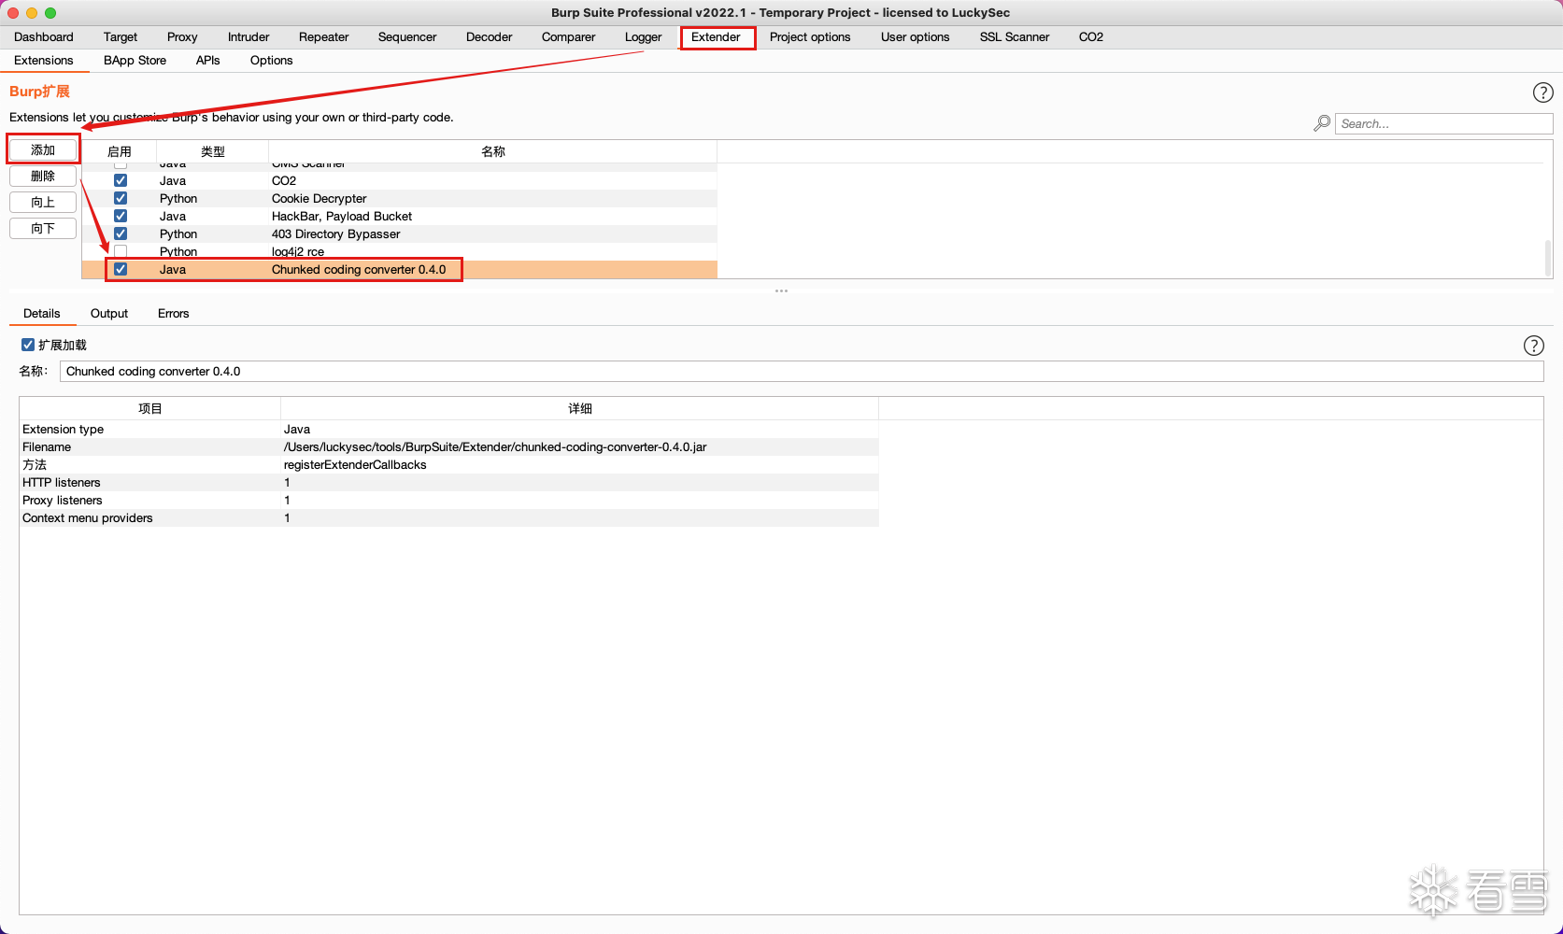Image resolution: width=1563 pixels, height=934 pixels.
Task: Open the Extender Options sub-tab
Action: (272, 61)
